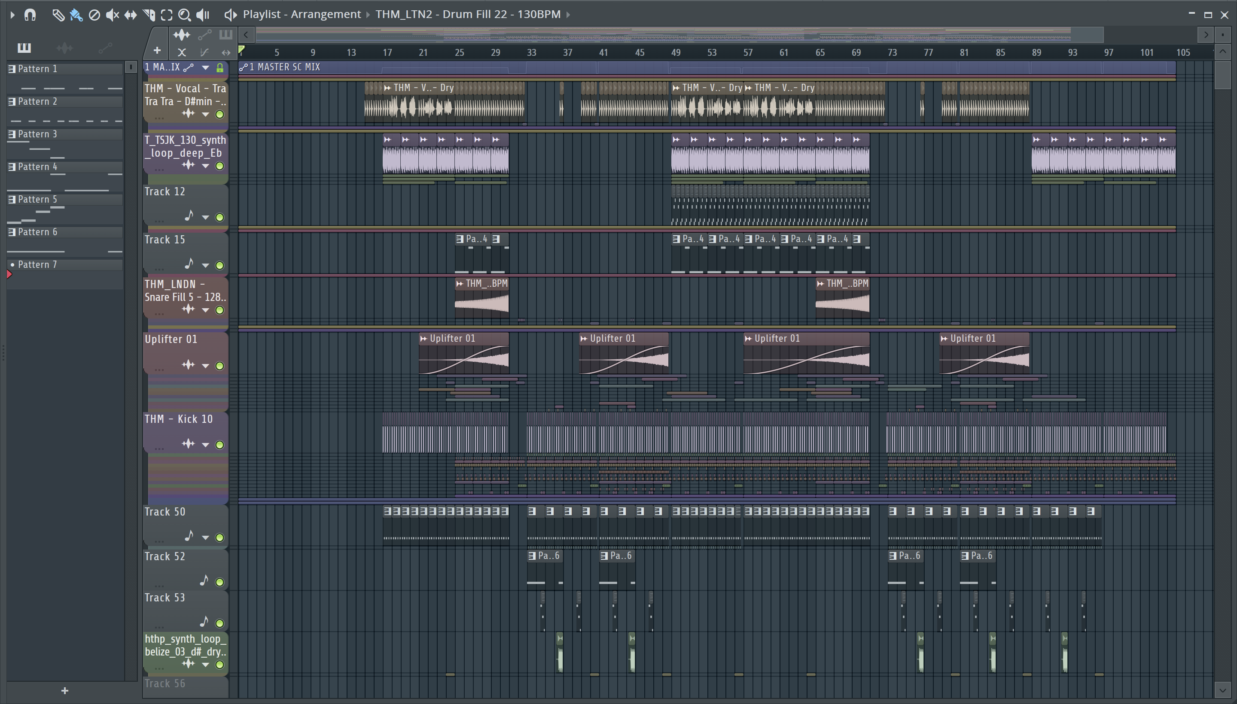Click note icon on Track 50

point(189,536)
